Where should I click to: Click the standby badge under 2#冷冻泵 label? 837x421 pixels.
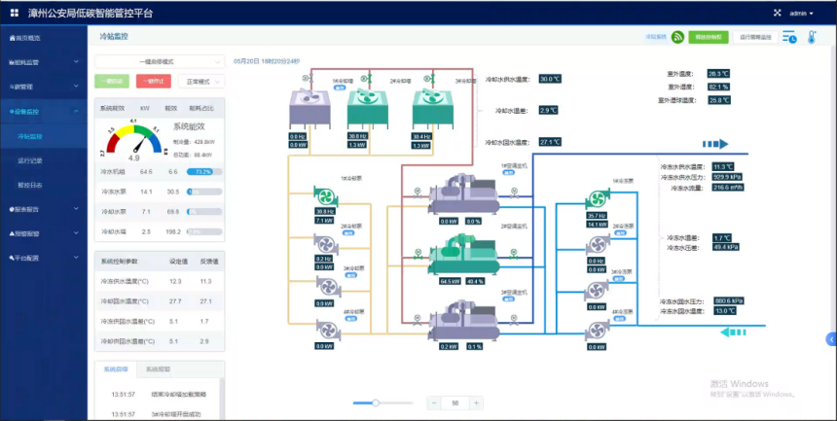pyautogui.click(x=618, y=232)
